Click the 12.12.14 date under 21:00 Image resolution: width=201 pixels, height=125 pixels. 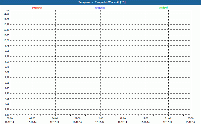168,122
